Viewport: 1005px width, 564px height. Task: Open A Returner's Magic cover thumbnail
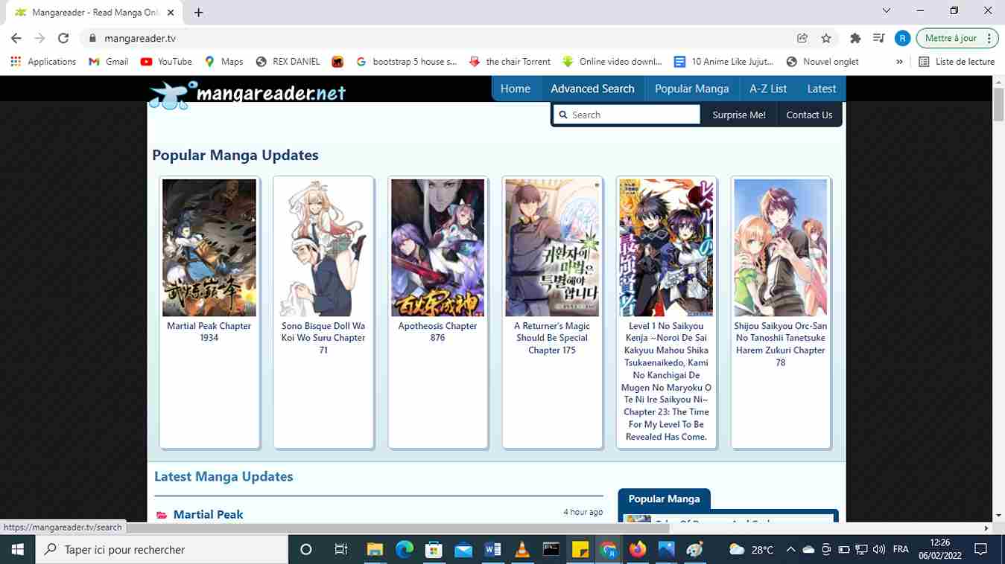click(x=552, y=248)
